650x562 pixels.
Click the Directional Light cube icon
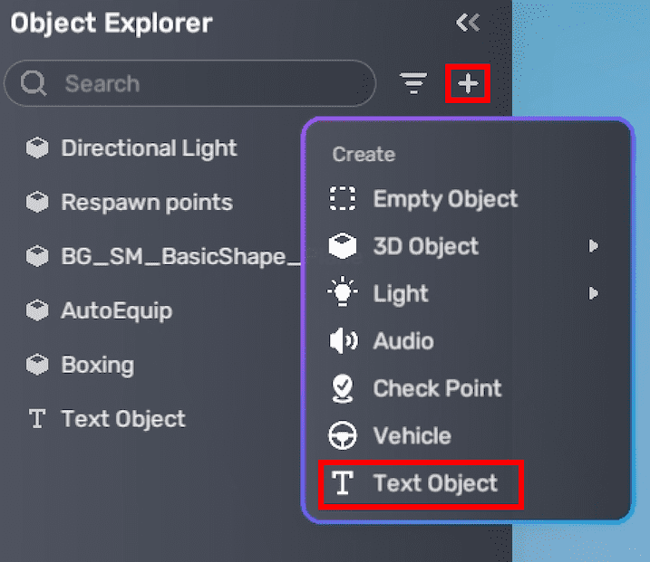(37, 148)
